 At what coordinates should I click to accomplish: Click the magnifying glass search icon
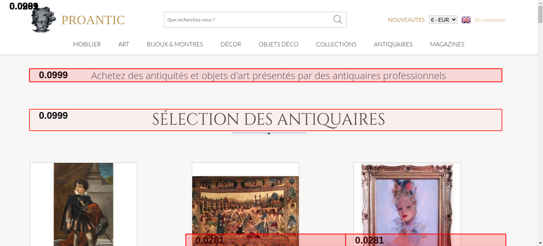click(337, 20)
